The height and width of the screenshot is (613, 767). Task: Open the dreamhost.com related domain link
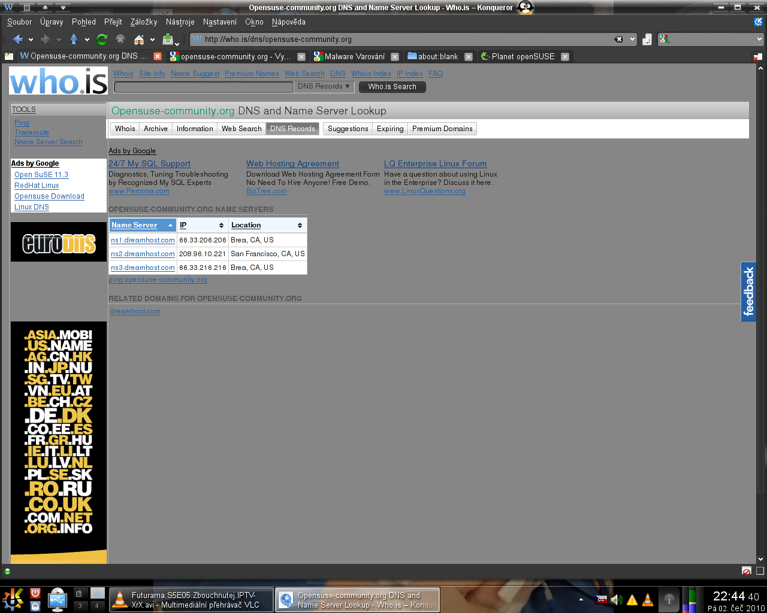point(135,311)
